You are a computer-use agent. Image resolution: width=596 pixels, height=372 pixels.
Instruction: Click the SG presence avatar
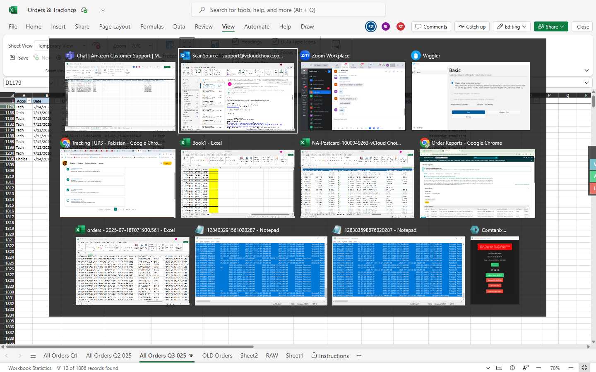click(371, 26)
